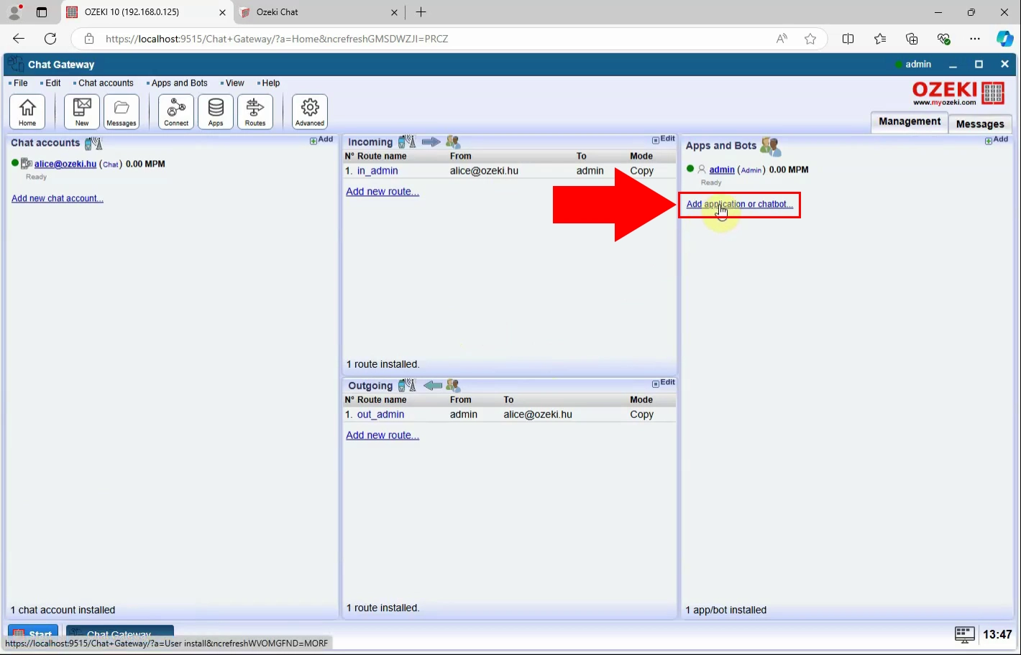The image size is (1021, 655).
Task: Switch to the Messages tab
Action: tap(980, 124)
